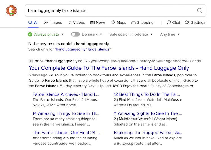This screenshot has height=150, width=211.
Task: Toggle the Denmark region switch
Action: 75,34
